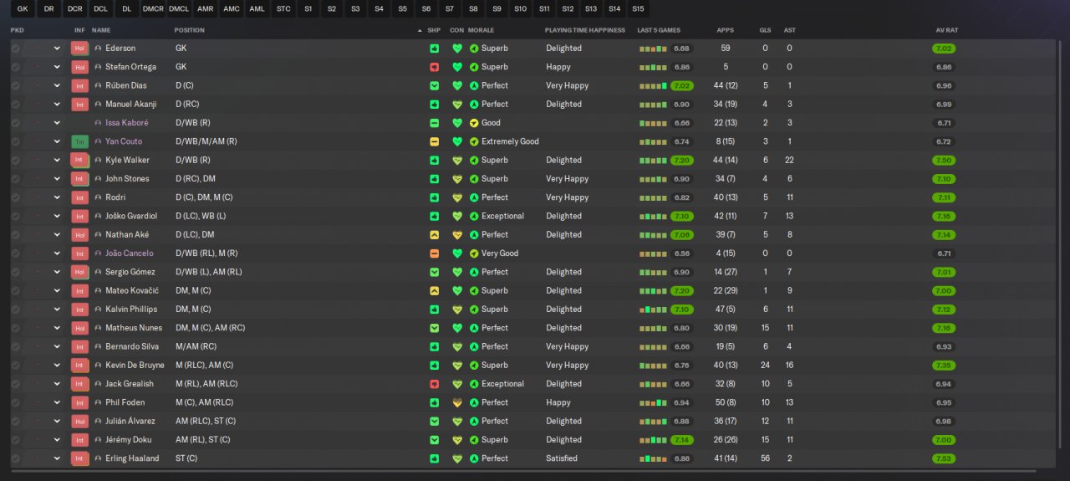
Task: Click person icon beside Jérémy Doku
Action: [98, 440]
